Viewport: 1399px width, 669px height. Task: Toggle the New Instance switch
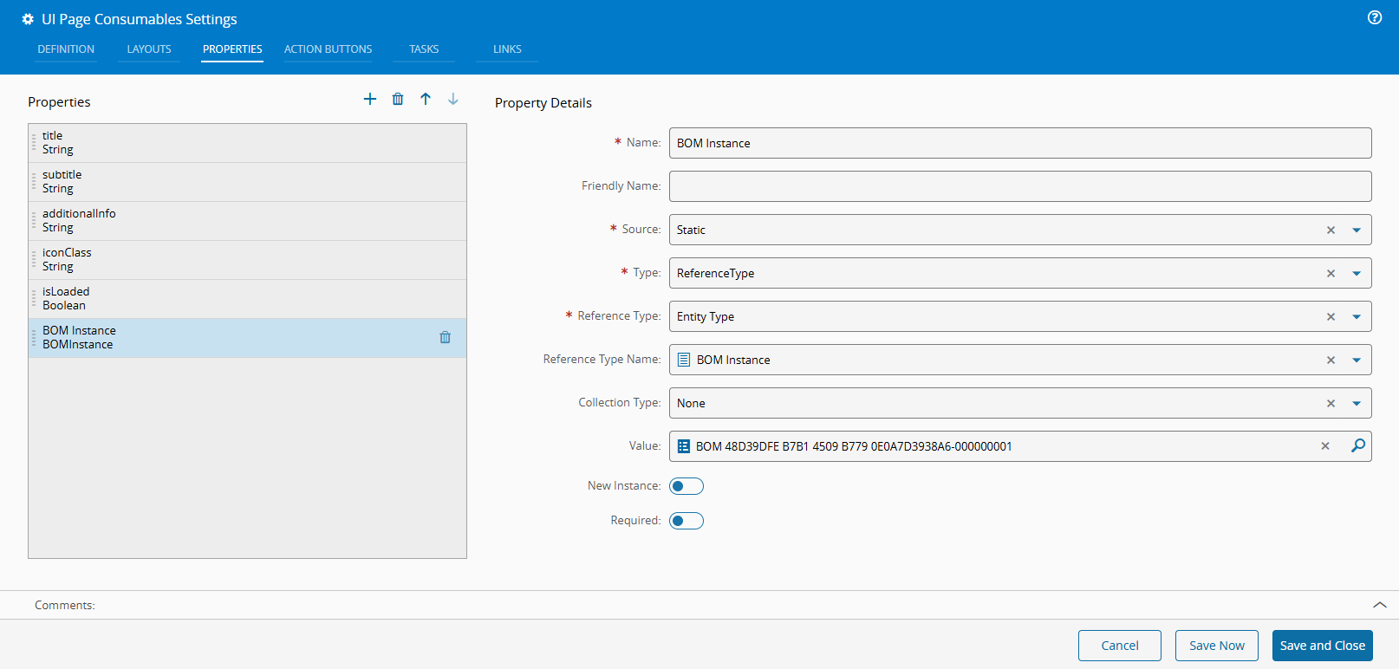(x=686, y=486)
